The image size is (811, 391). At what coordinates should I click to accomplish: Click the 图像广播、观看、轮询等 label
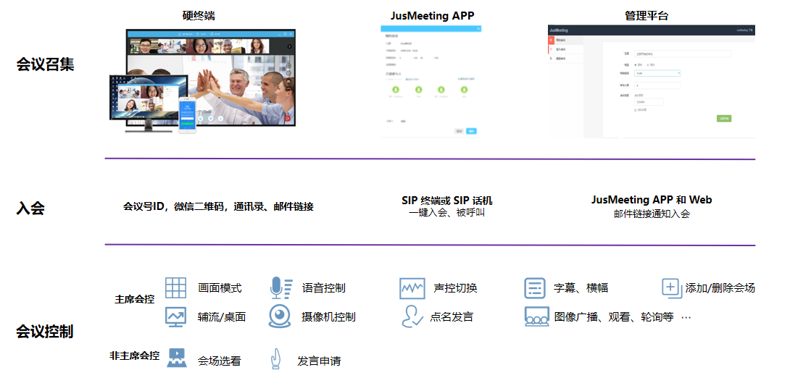614,316
